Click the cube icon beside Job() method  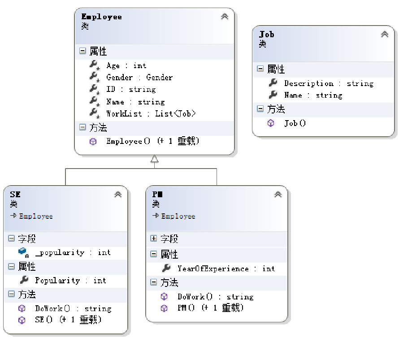point(271,123)
